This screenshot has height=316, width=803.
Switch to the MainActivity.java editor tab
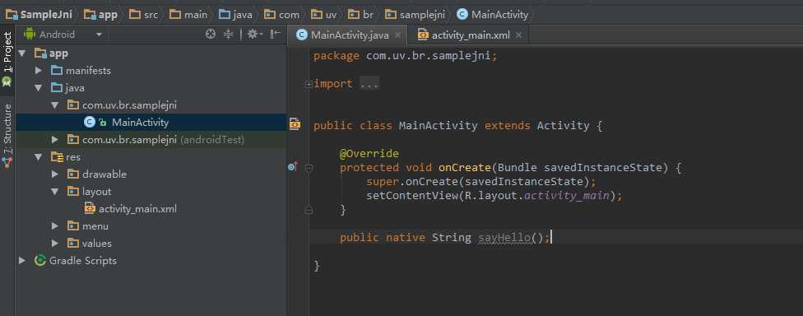(x=347, y=35)
